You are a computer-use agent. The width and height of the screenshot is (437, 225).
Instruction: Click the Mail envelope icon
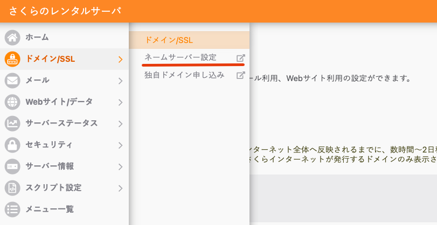tap(12, 81)
